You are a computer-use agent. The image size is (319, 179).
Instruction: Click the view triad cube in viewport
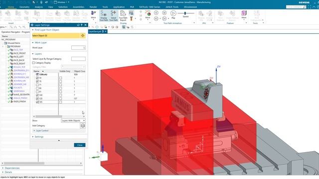pos(104,157)
